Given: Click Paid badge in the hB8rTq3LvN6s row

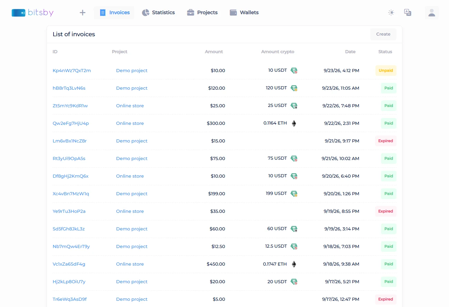Looking at the screenshot, I should [389, 88].
